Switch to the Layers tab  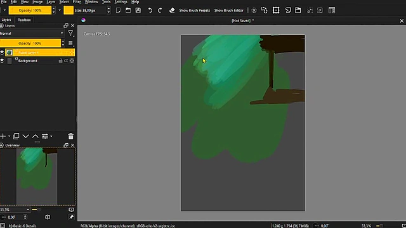pyautogui.click(x=6, y=20)
